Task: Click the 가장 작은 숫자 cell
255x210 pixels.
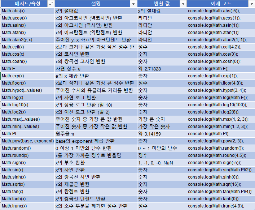Action: [x=162, y=127]
